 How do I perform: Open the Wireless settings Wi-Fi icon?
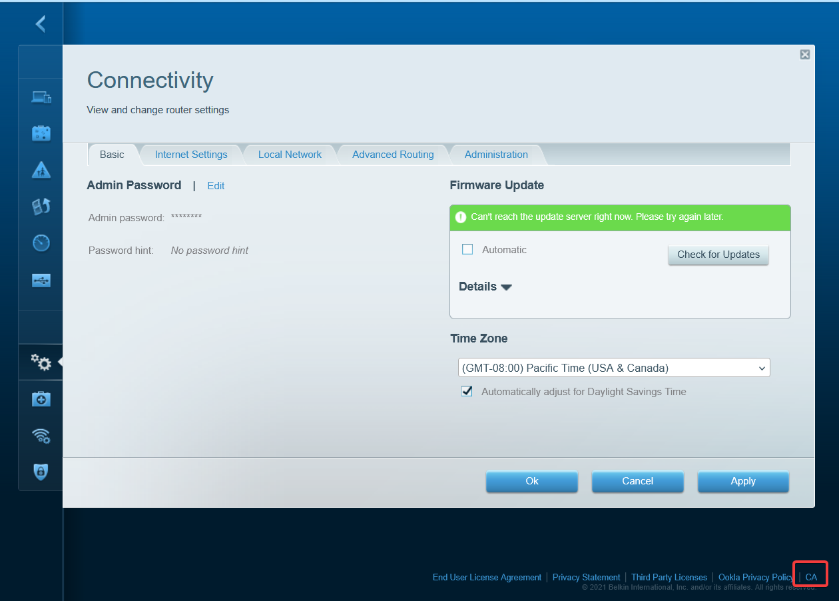point(41,436)
